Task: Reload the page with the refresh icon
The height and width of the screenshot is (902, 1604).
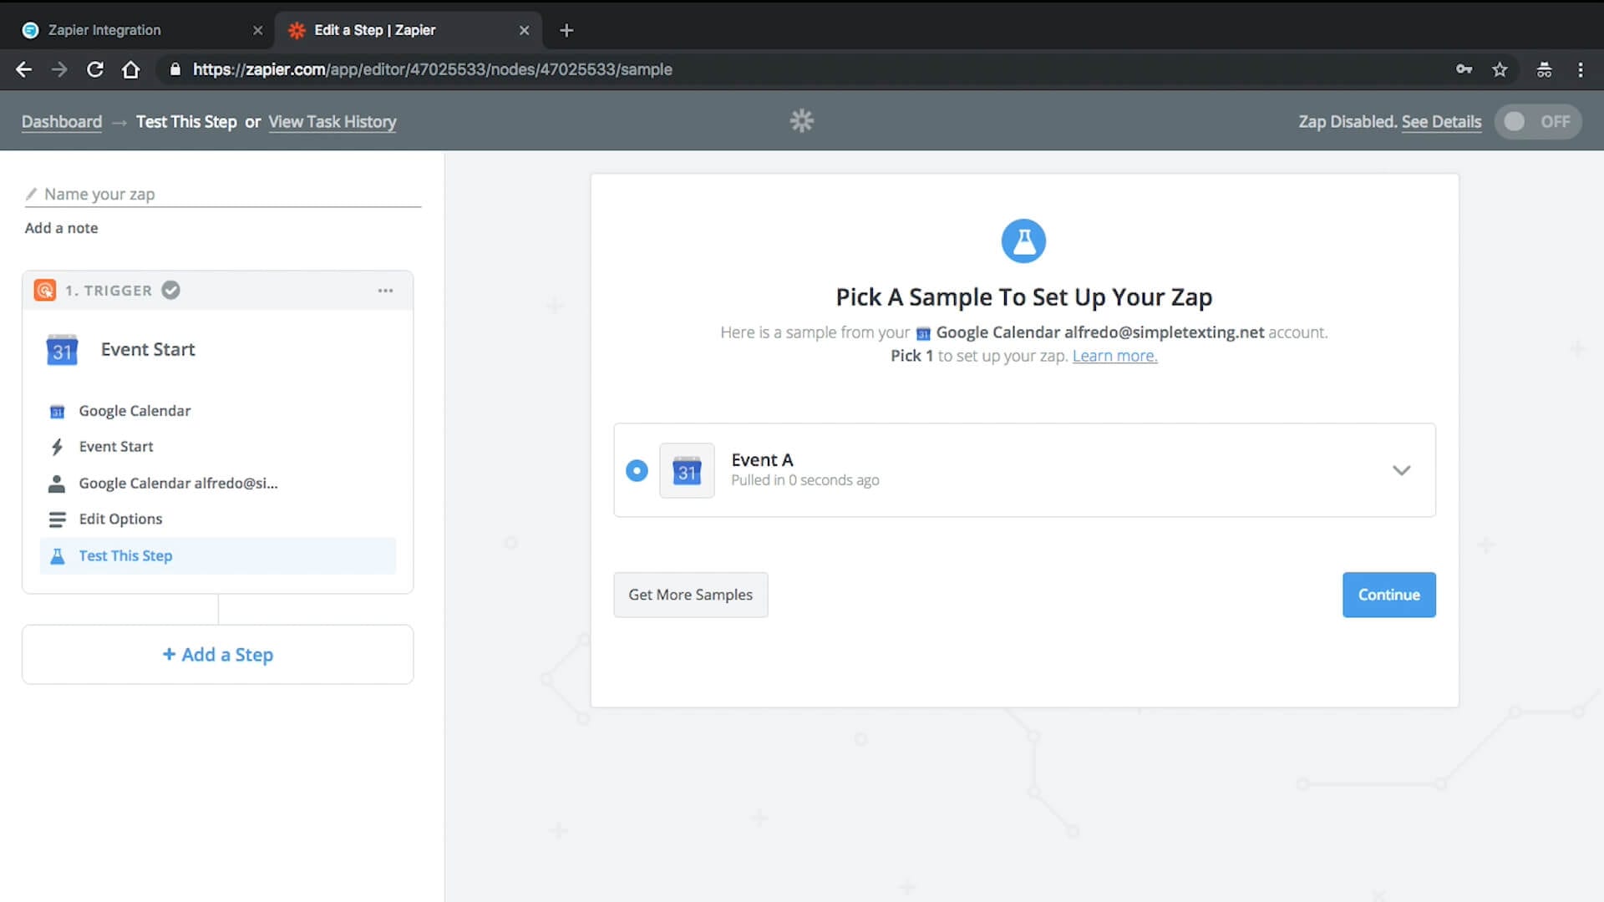Action: [95, 69]
